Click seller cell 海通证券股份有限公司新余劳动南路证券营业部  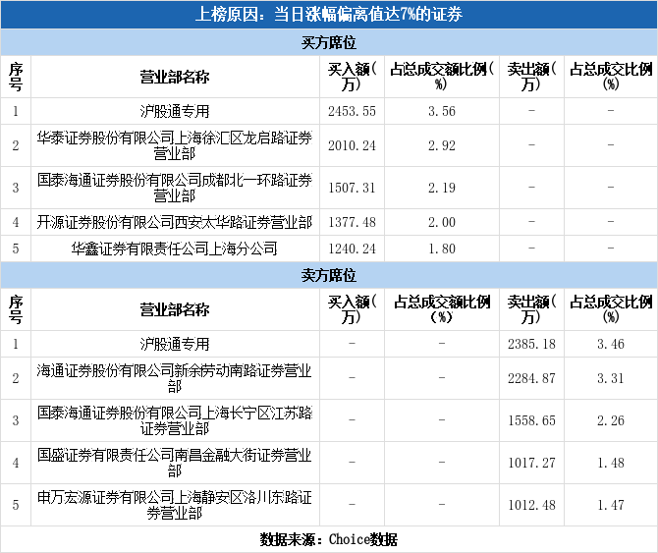pyautogui.click(x=175, y=378)
